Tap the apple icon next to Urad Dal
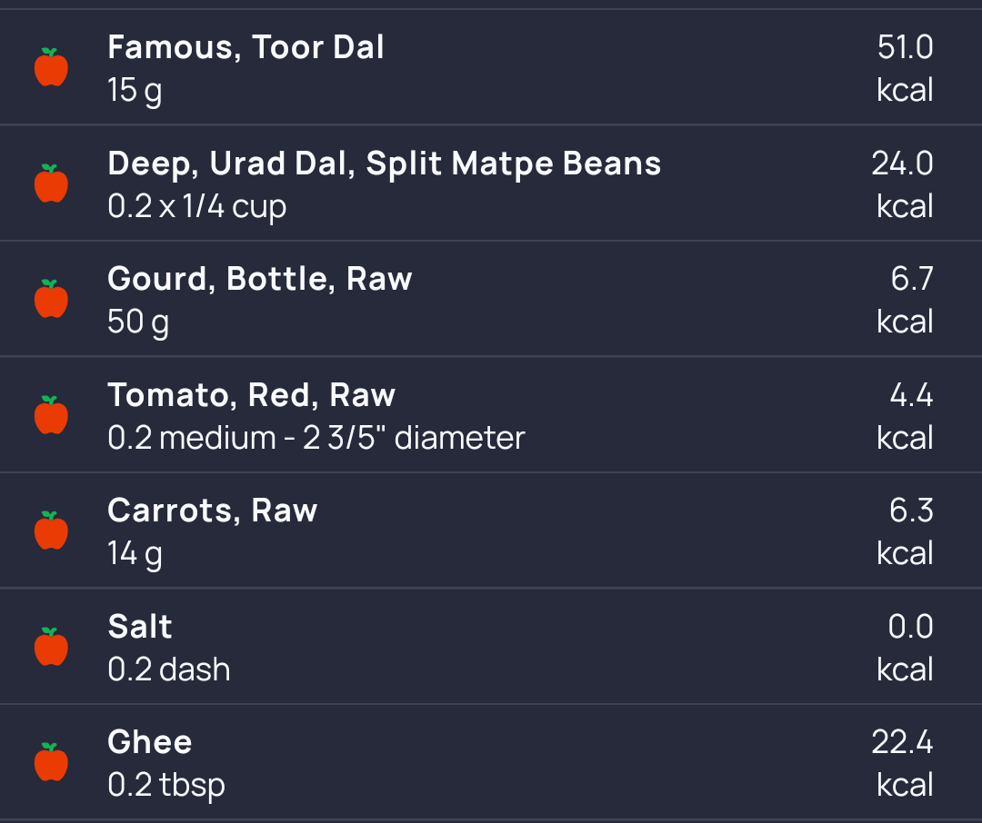This screenshot has height=823, width=982. click(x=52, y=183)
